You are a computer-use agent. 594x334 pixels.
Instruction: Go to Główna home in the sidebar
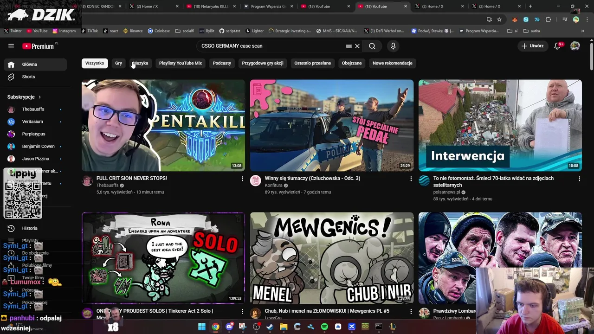36,64
